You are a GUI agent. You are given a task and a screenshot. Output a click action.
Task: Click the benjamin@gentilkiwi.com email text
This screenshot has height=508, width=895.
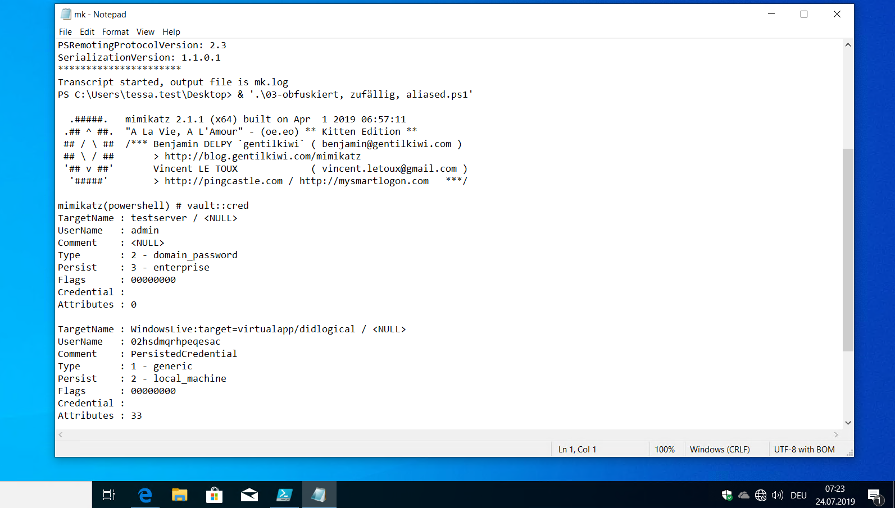point(387,144)
